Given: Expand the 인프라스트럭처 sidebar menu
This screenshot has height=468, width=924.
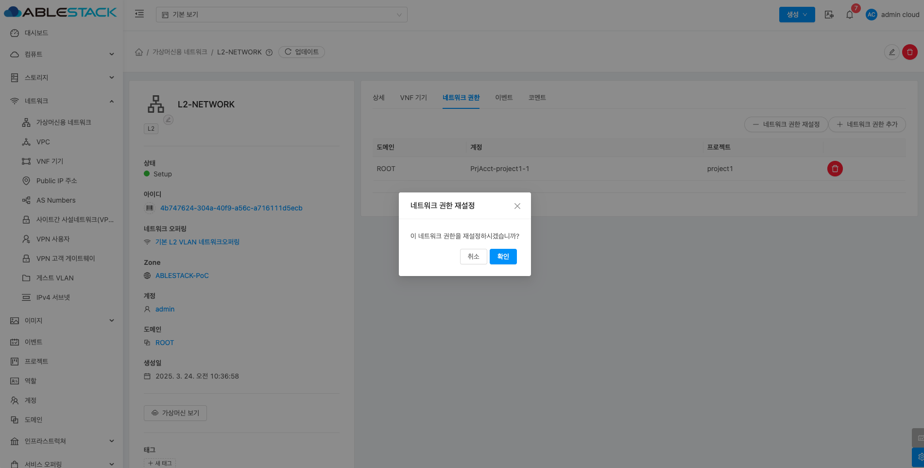Looking at the screenshot, I should (61, 441).
